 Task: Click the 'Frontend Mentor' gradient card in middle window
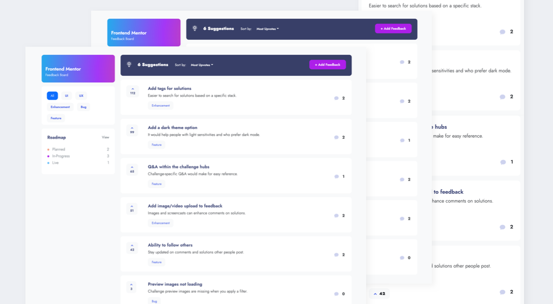coord(144,33)
